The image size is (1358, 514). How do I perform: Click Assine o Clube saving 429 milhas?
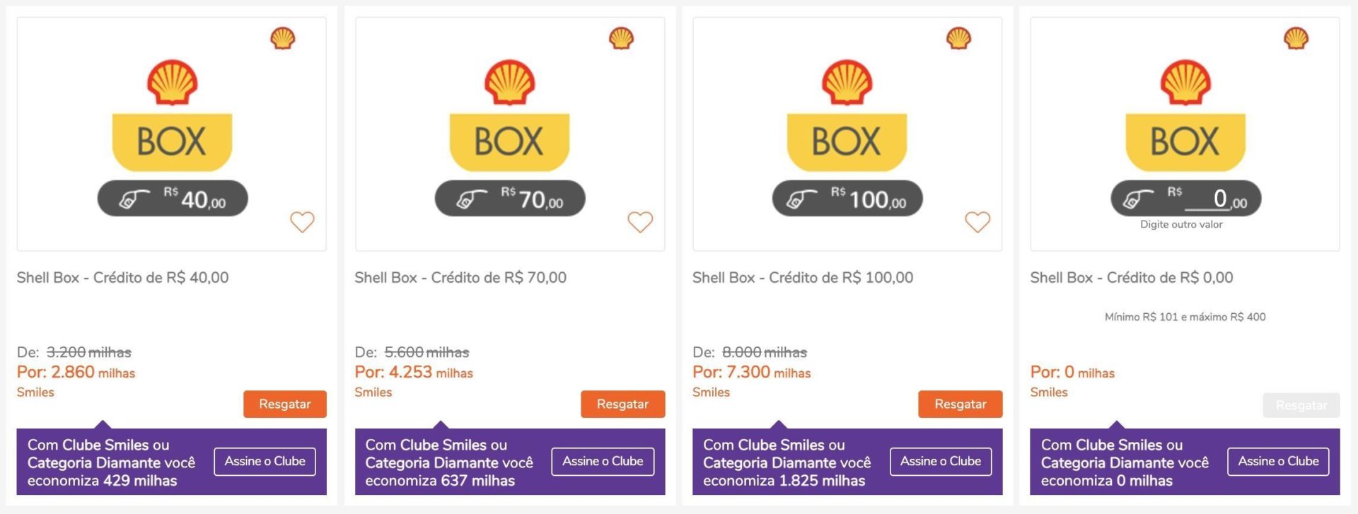tap(265, 461)
